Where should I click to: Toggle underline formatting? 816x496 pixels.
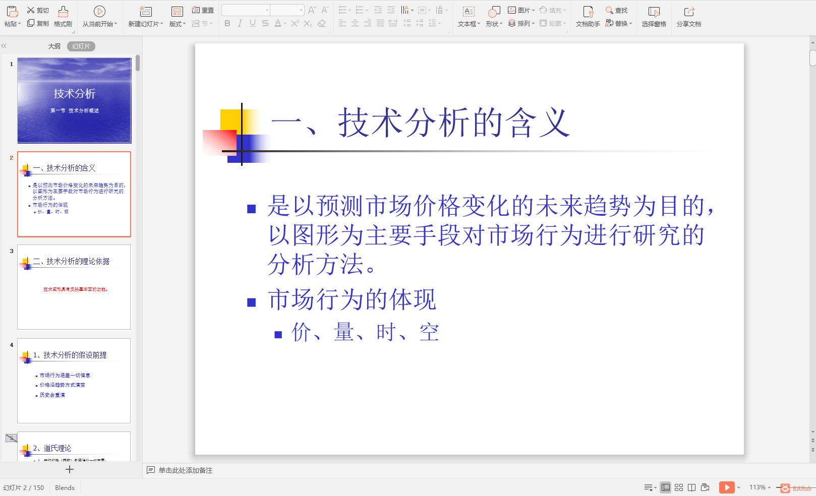coord(252,23)
